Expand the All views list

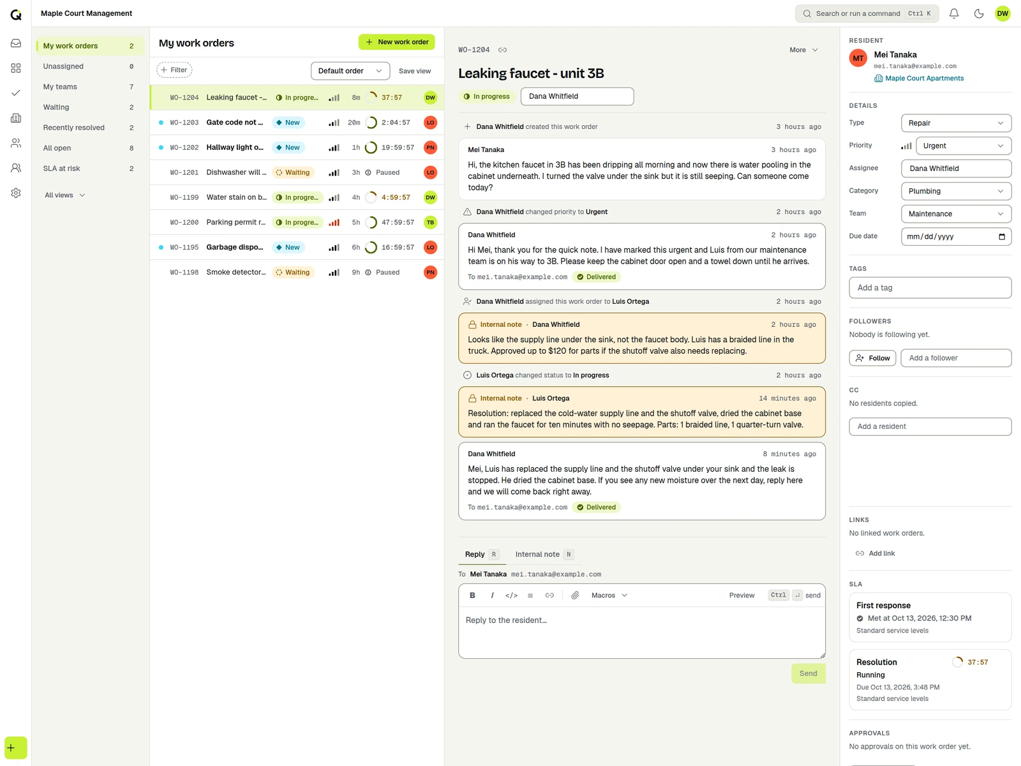(64, 195)
